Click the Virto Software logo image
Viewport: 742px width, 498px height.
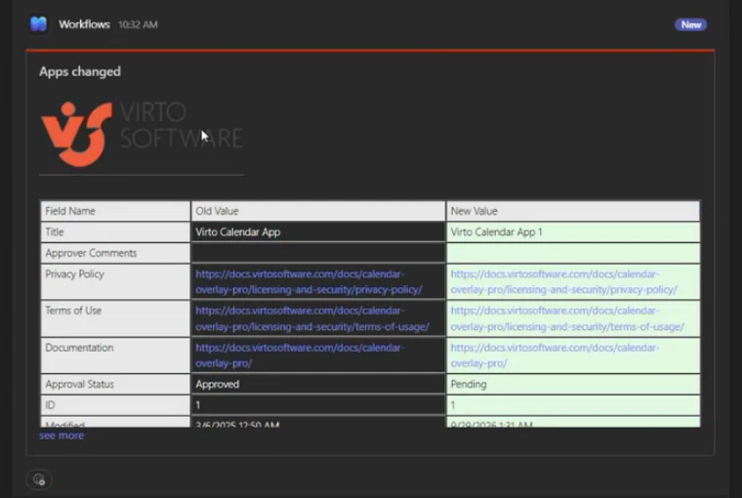coord(142,134)
